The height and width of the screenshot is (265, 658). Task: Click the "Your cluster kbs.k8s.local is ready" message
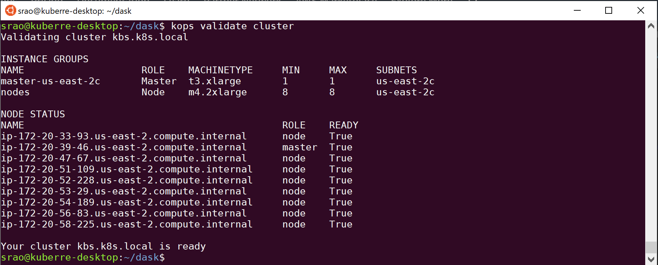(x=103, y=246)
